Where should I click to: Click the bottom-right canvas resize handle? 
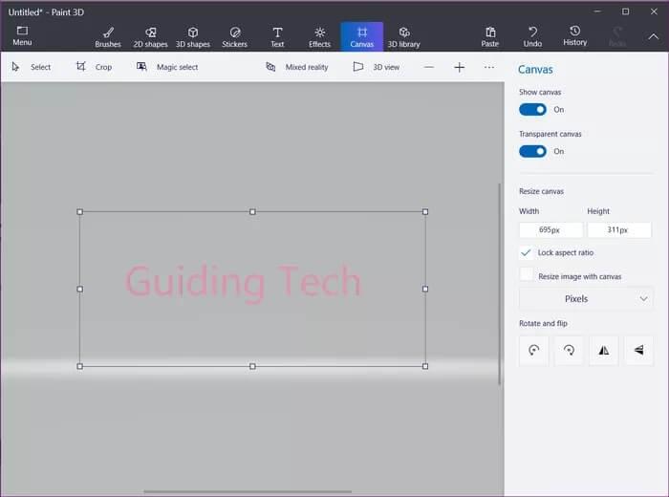click(x=425, y=366)
